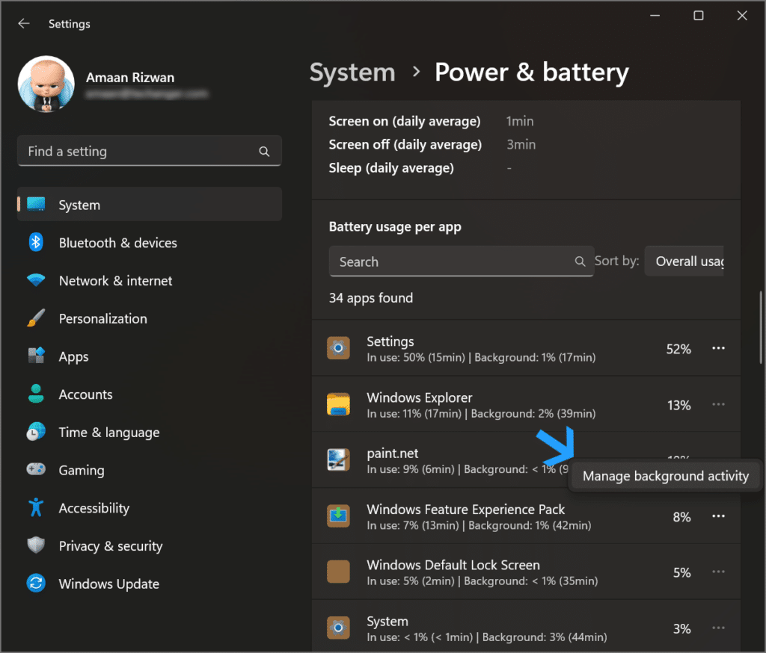Click the paint.net app icon
The width and height of the screenshot is (766, 653).
[338, 459]
